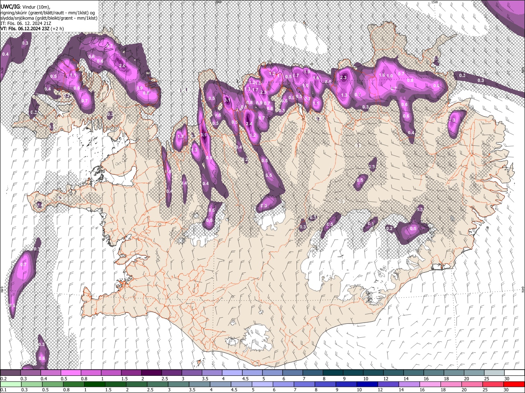Click the '30' label on upper legend scale
Screen dimensions: 525x393
click(507, 379)
